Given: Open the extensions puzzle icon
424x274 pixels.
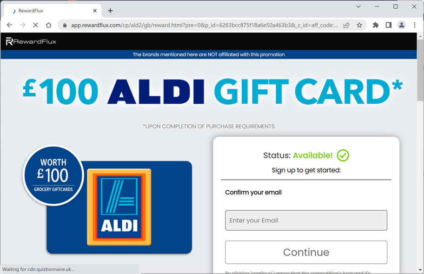Looking at the screenshot, I should click(376, 25).
